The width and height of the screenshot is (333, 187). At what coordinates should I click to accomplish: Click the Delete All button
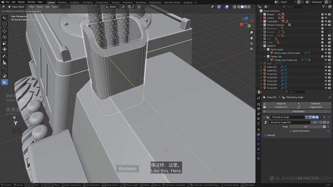pyautogui.click(x=316, y=104)
